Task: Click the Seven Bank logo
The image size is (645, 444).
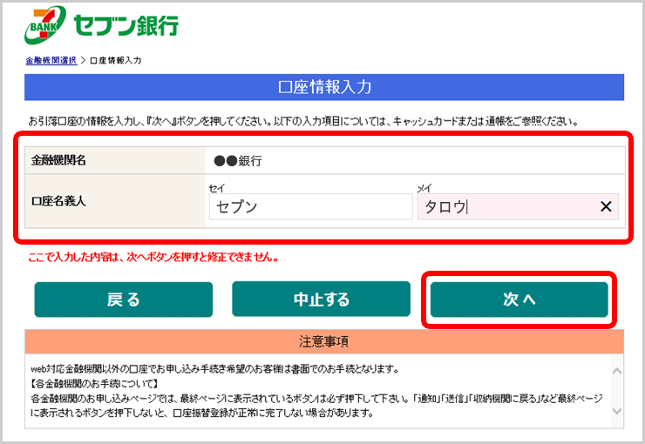Action: [44, 25]
